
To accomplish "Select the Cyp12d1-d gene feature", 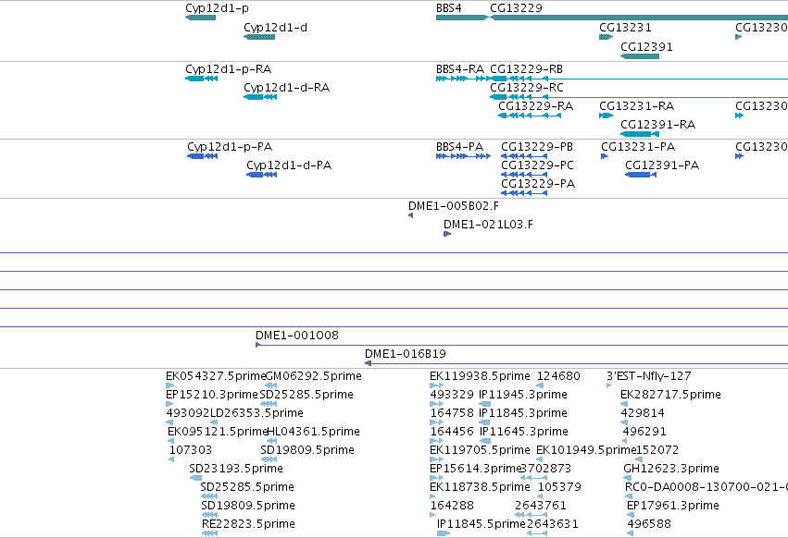I will [x=259, y=37].
